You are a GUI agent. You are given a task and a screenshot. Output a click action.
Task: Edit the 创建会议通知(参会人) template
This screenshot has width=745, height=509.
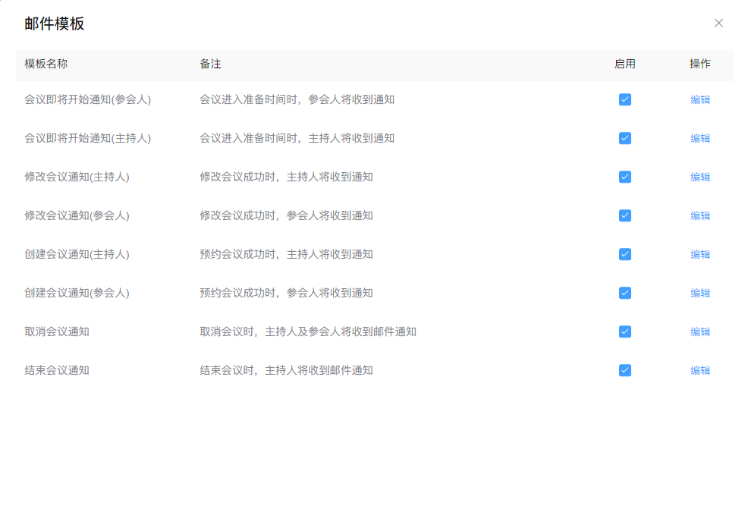699,293
